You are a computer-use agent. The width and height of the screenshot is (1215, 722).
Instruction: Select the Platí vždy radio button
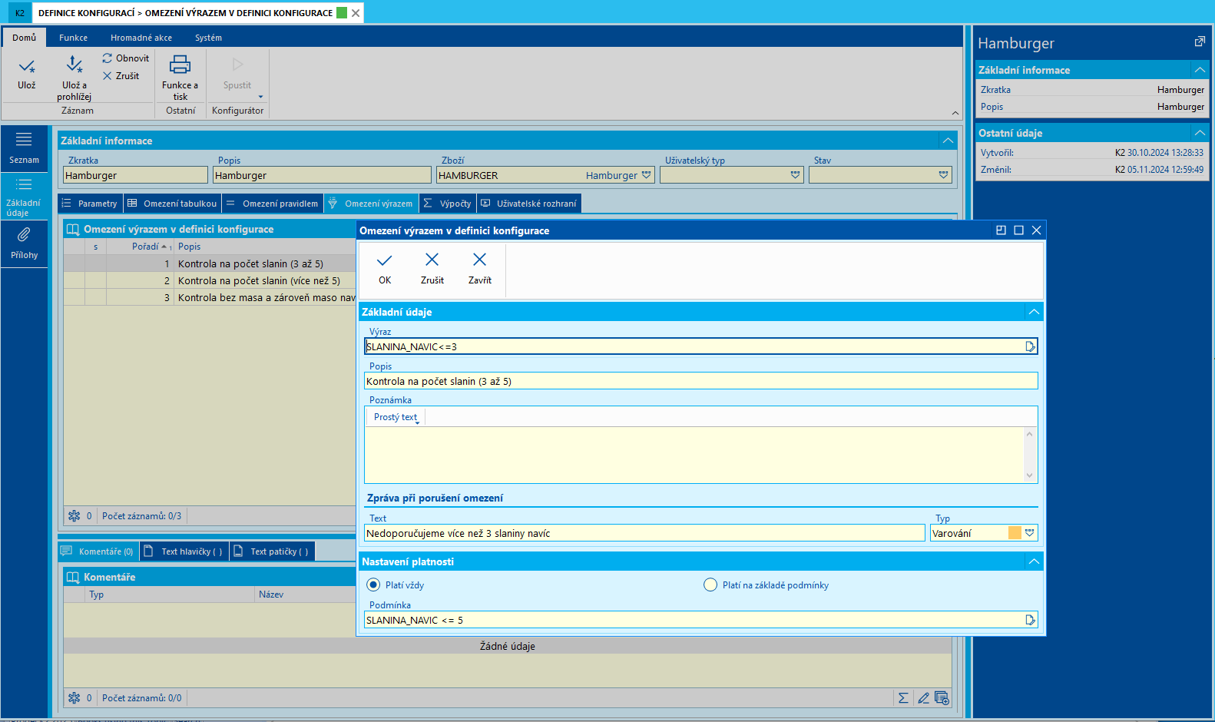click(x=373, y=585)
